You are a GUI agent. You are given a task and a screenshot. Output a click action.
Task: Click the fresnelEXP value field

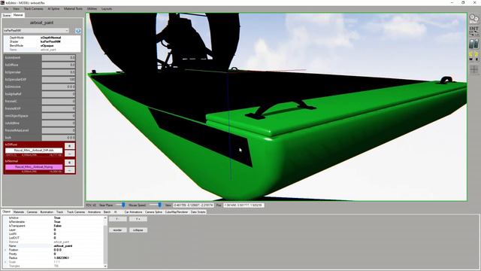pos(59,108)
